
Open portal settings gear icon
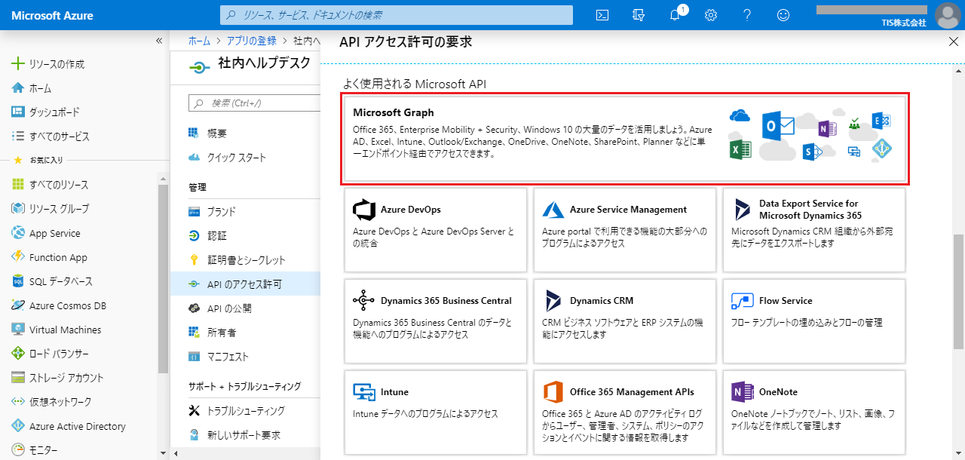711,15
